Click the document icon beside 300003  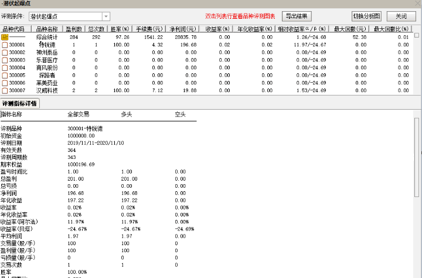click(x=5, y=60)
